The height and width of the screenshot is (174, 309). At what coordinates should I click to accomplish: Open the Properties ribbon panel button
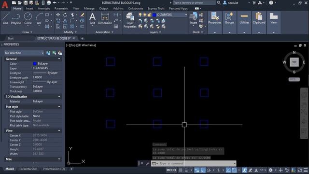coord(214,23)
